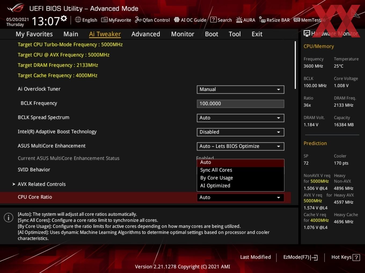Click the EzMode(F7) button
365x273 pixels.
coord(300,257)
